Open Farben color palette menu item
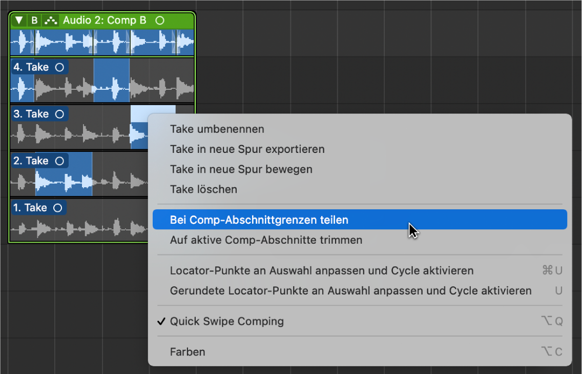This screenshot has width=582, height=374. coord(188,352)
